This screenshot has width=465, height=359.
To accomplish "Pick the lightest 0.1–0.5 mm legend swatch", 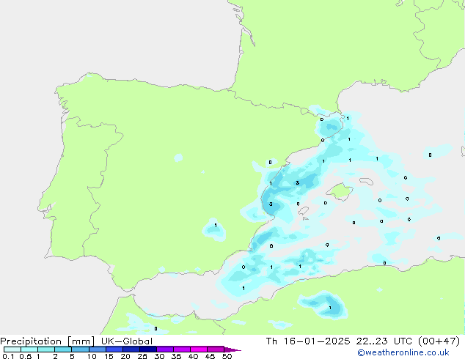I will tap(12, 349).
